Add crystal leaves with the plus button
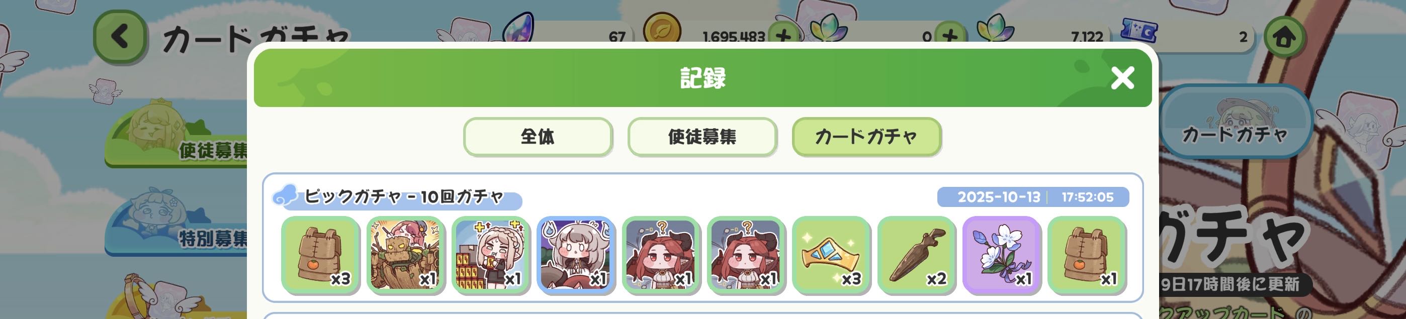Screen dimensions: 1406x319 tap(950, 36)
